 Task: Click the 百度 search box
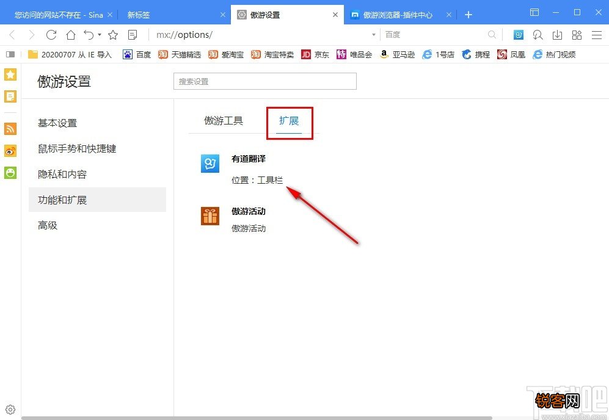tap(435, 35)
